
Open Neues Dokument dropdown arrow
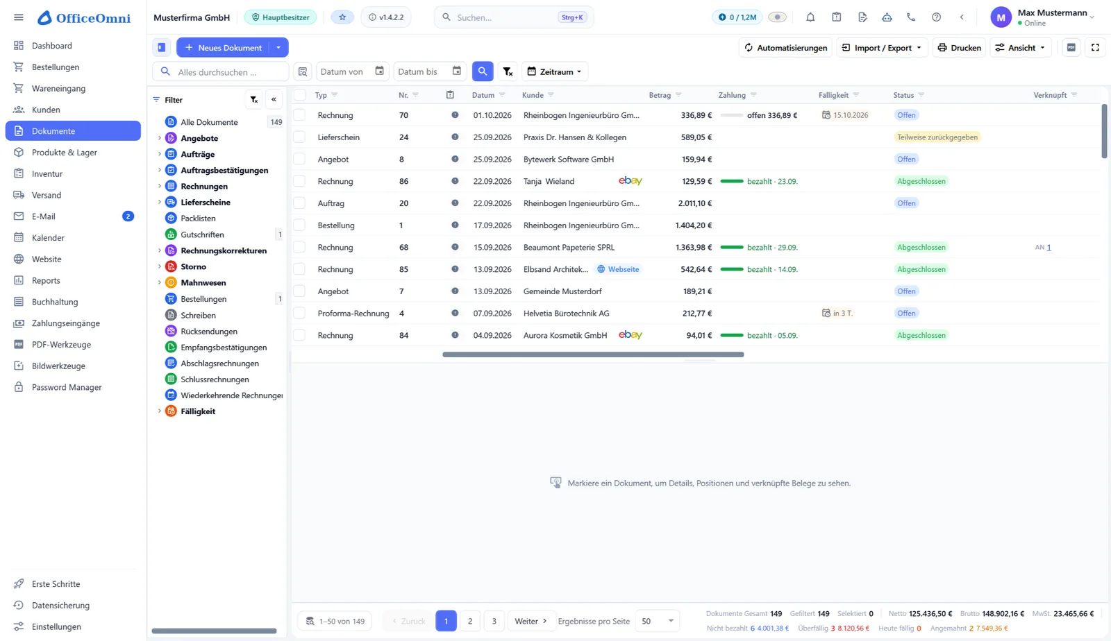[278, 47]
